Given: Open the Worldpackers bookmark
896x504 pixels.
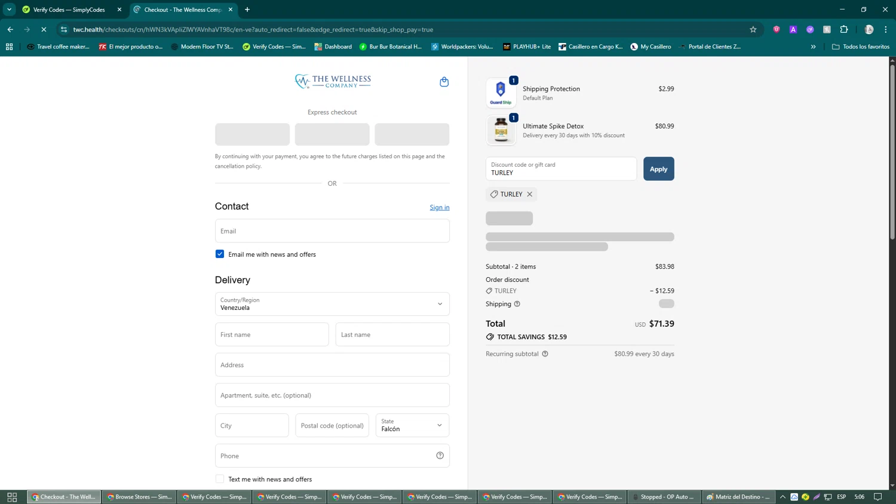Looking at the screenshot, I should tap(462, 47).
